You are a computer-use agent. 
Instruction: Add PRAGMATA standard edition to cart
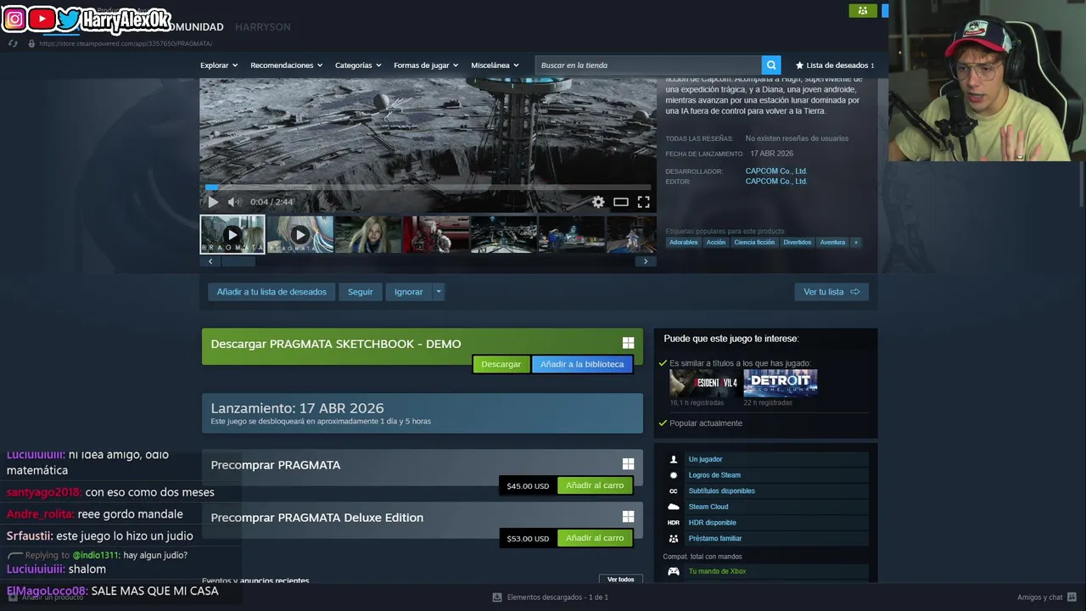pyautogui.click(x=595, y=485)
